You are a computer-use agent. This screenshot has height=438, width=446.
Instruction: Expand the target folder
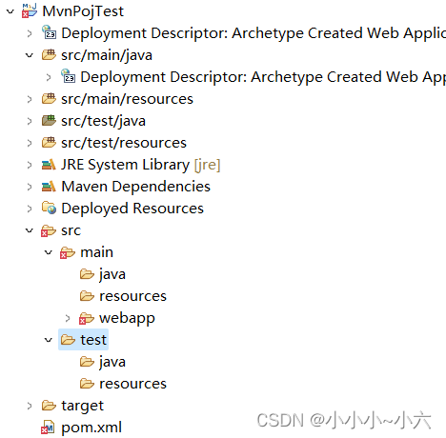(x=30, y=406)
